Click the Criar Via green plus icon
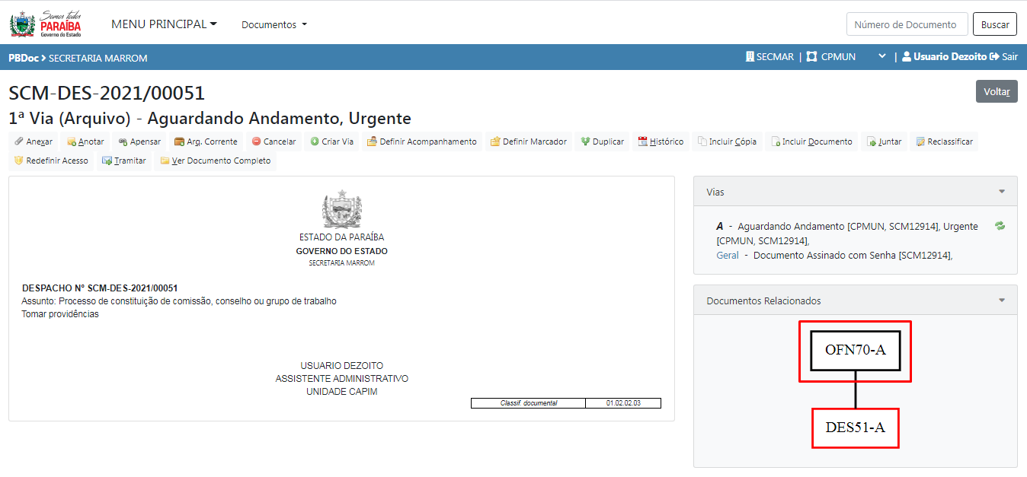This screenshot has width=1027, height=477. point(315,142)
